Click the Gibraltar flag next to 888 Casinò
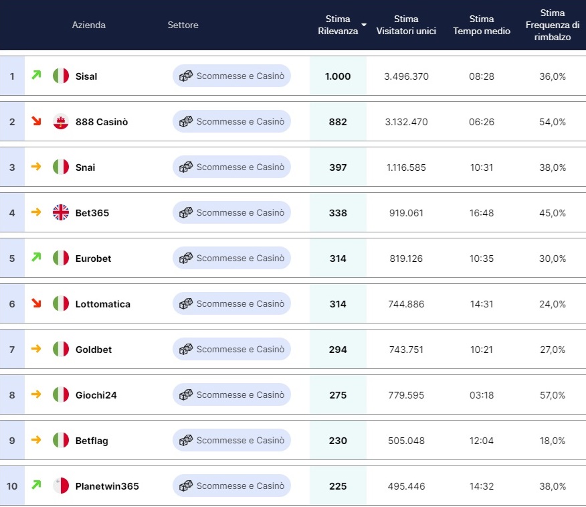This screenshot has width=586, height=507. tap(61, 122)
